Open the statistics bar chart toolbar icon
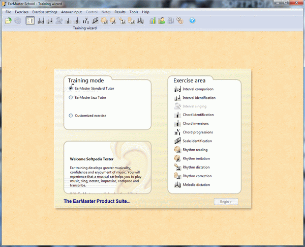305x247 pixels. pyautogui.click(x=153, y=21)
